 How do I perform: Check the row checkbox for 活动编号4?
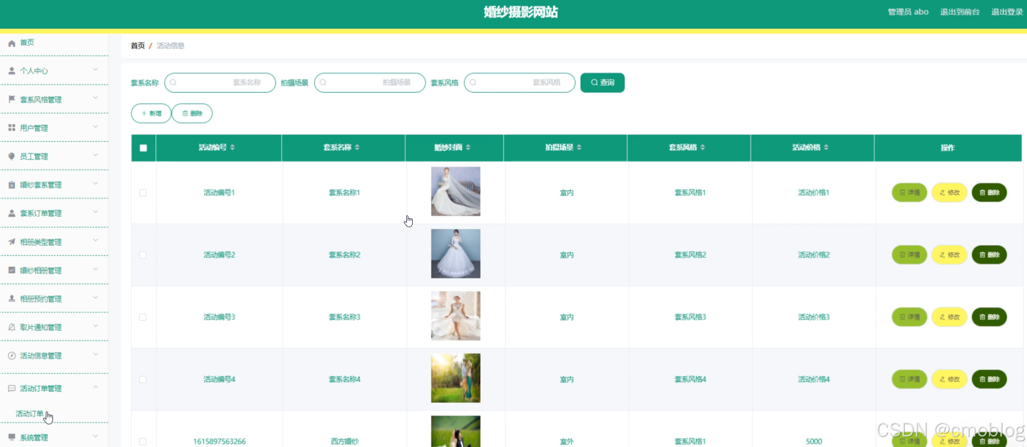(143, 379)
